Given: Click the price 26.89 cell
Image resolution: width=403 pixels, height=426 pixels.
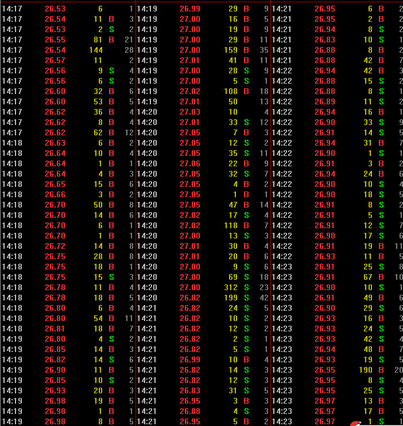Looking at the screenshot, I should point(325,101).
